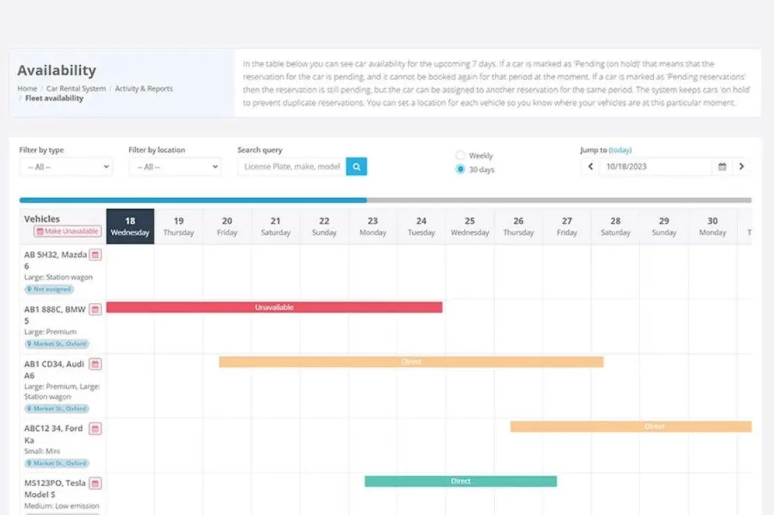Open the Filter by location dropdown

175,167
